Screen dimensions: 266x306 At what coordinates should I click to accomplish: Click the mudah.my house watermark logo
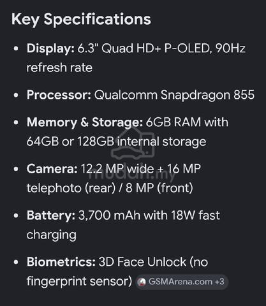coord(133,143)
